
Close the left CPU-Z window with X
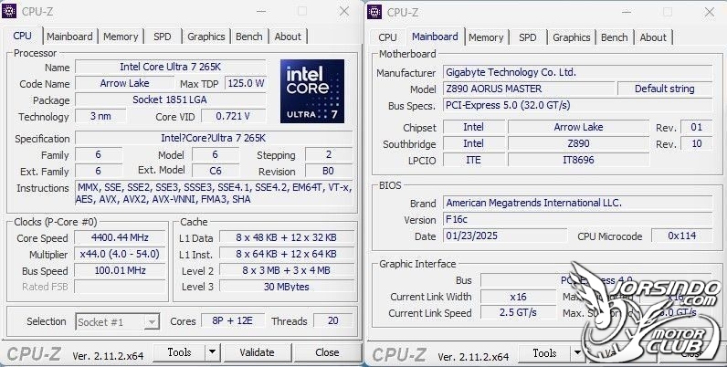click(344, 11)
